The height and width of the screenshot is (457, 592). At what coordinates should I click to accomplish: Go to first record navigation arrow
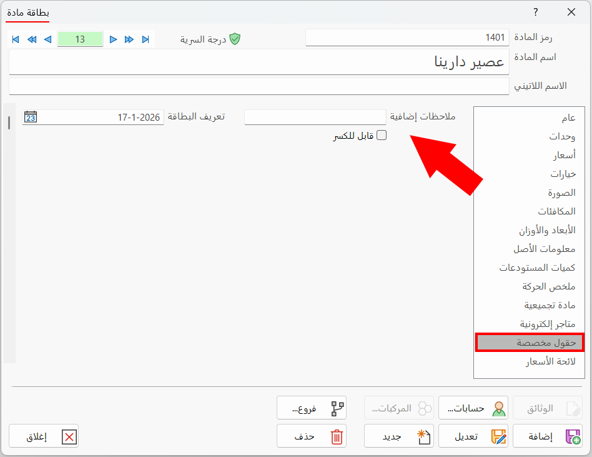(16, 39)
